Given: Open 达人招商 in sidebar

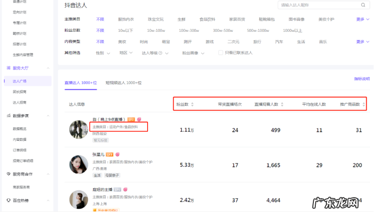Looking at the screenshot, I should point(20,103).
